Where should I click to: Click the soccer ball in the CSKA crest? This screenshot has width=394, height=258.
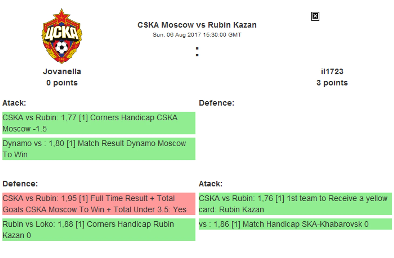(62, 48)
